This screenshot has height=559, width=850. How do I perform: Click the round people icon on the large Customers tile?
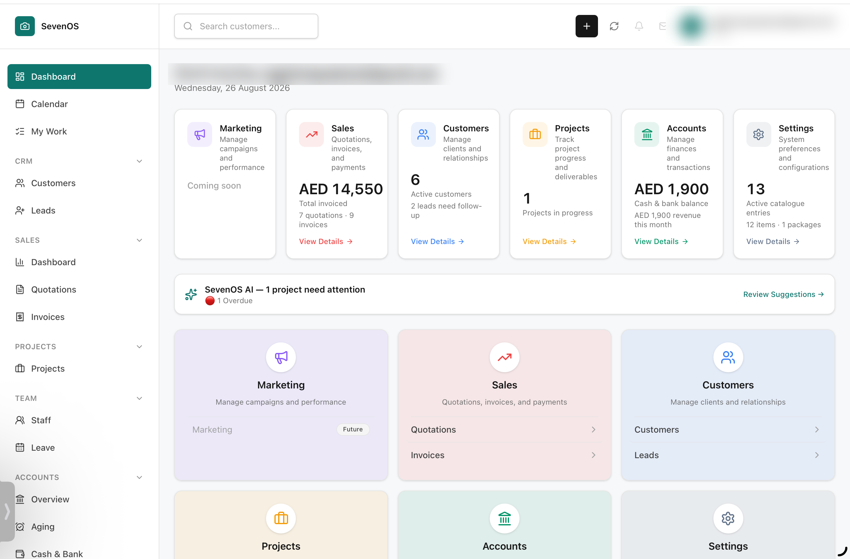pyautogui.click(x=728, y=357)
